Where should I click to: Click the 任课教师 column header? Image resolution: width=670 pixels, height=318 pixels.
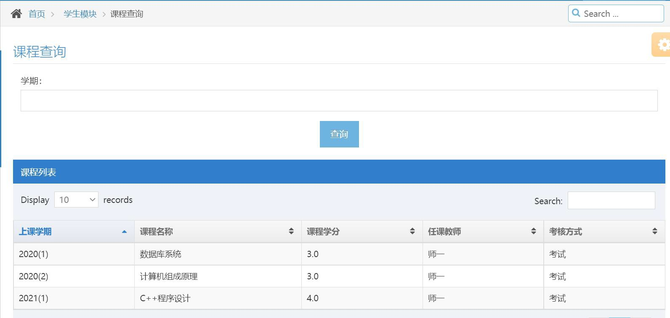(x=483, y=231)
